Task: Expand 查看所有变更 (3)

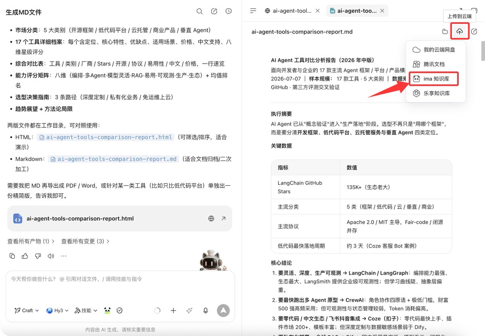Action: pyautogui.click(x=85, y=241)
